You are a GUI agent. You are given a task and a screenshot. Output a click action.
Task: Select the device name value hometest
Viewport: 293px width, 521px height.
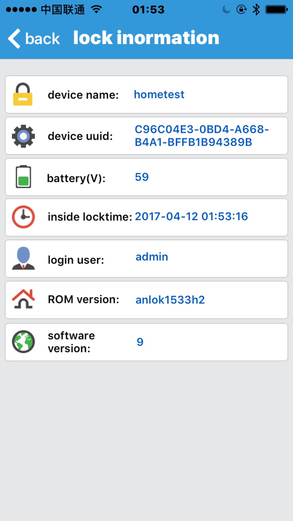pyautogui.click(x=159, y=95)
